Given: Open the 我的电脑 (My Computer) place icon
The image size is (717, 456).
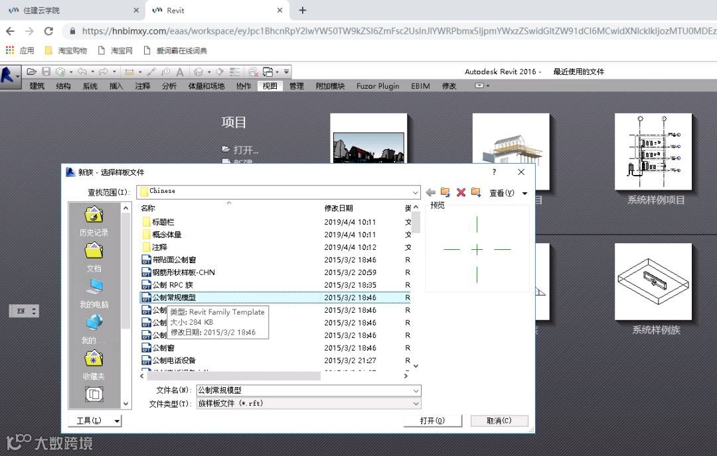Looking at the screenshot, I should click(94, 294).
